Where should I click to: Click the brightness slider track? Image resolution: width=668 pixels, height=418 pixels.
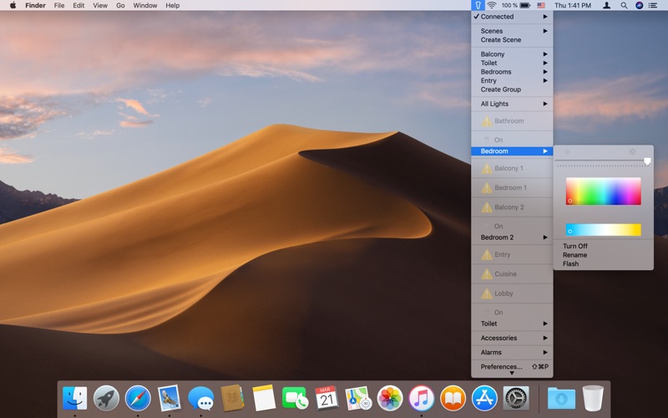point(603,161)
